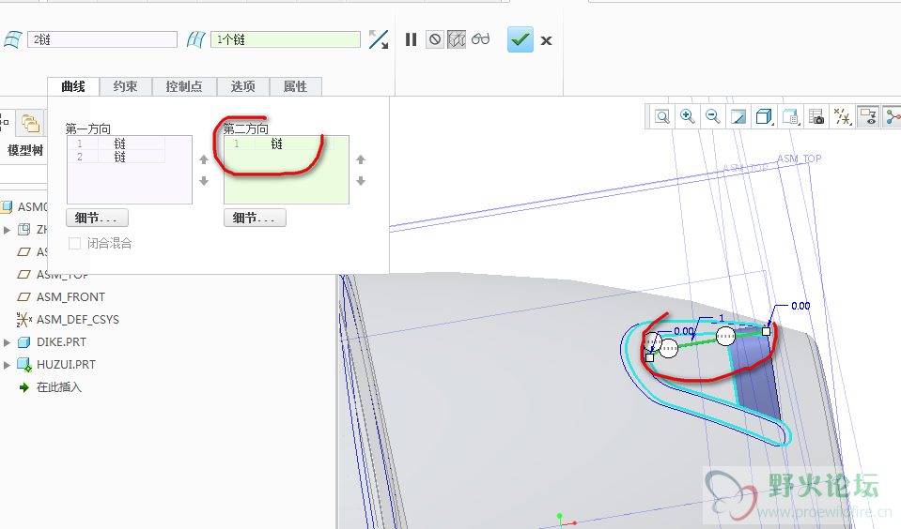Select ASM_DEF_CSYS in model tree

tap(78, 320)
